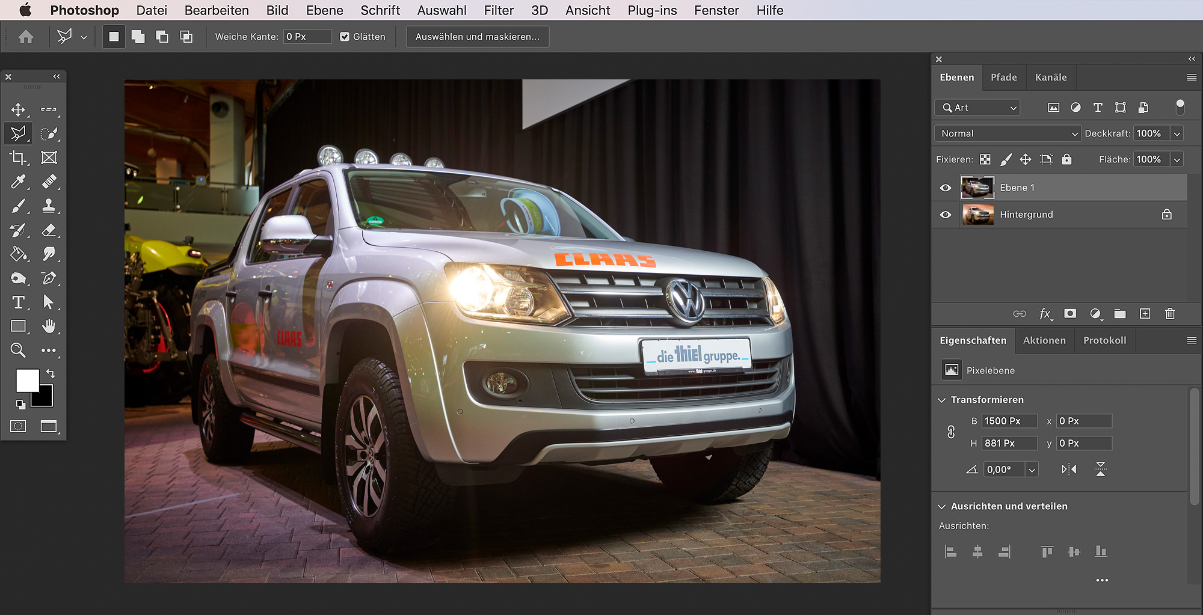The image size is (1203, 615).
Task: Open rotation angle dropdown
Action: pyautogui.click(x=1032, y=470)
